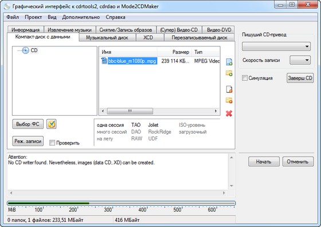
Task: Click the DAO write mode label
Action: pos(136,132)
